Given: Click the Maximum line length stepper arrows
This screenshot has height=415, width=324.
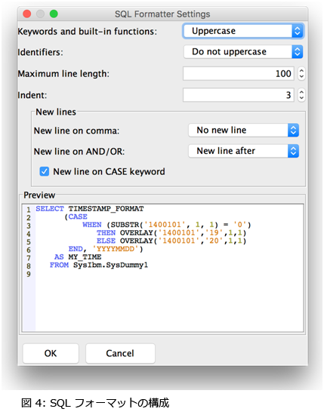Looking at the screenshot, I should pyautogui.click(x=301, y=73).
